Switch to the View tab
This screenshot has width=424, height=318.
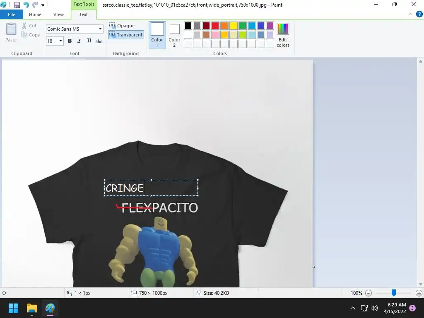tap(58, 14)
